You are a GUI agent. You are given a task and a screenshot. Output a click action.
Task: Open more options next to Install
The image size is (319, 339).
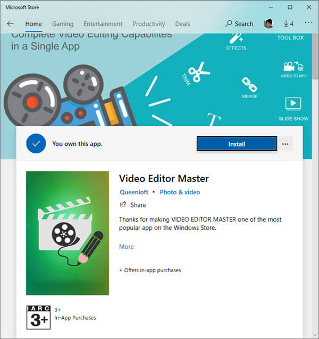285,144
